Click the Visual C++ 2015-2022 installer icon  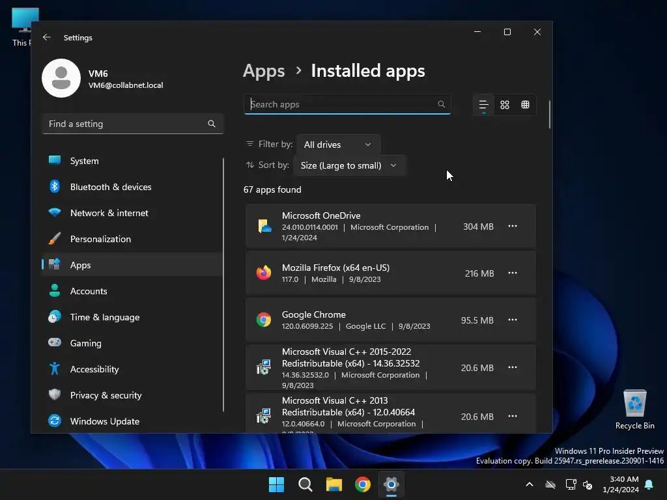pos(264,367)
